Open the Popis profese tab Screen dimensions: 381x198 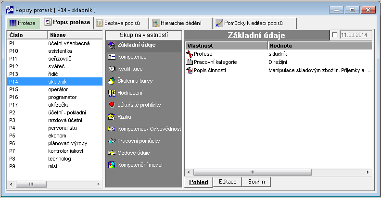[x=67, y=23]
